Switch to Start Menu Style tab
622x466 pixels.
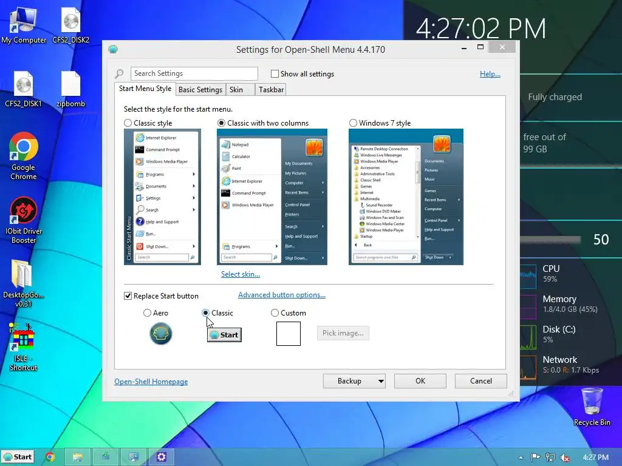tap(145, 89)
